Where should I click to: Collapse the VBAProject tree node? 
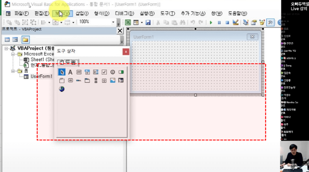[7, 48]
